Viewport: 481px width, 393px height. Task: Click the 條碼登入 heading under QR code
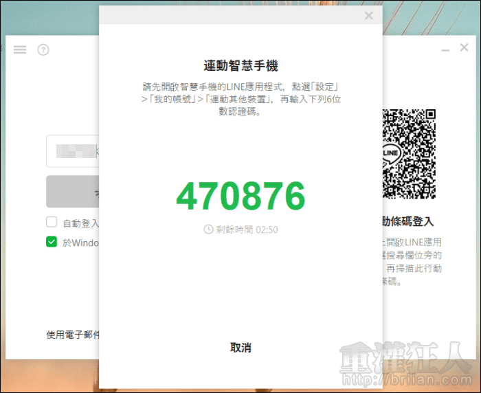click(409, 221)
